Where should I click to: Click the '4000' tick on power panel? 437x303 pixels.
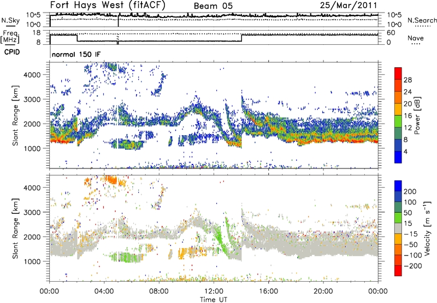(32, 75)
